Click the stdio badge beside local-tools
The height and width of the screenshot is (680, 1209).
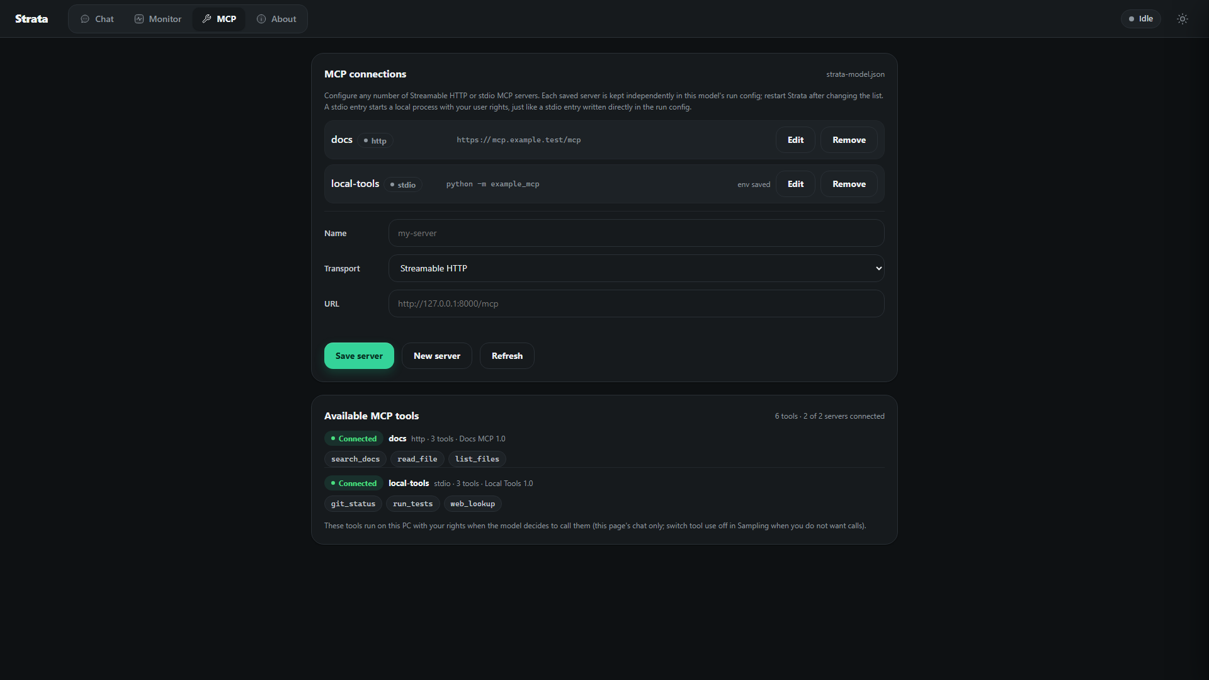[x=403, y=184]
